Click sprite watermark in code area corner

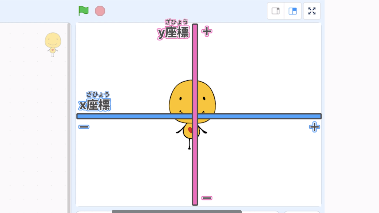click(x=53, y=44)
